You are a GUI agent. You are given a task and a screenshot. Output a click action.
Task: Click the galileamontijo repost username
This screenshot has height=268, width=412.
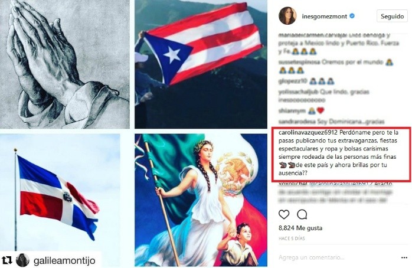64,261
